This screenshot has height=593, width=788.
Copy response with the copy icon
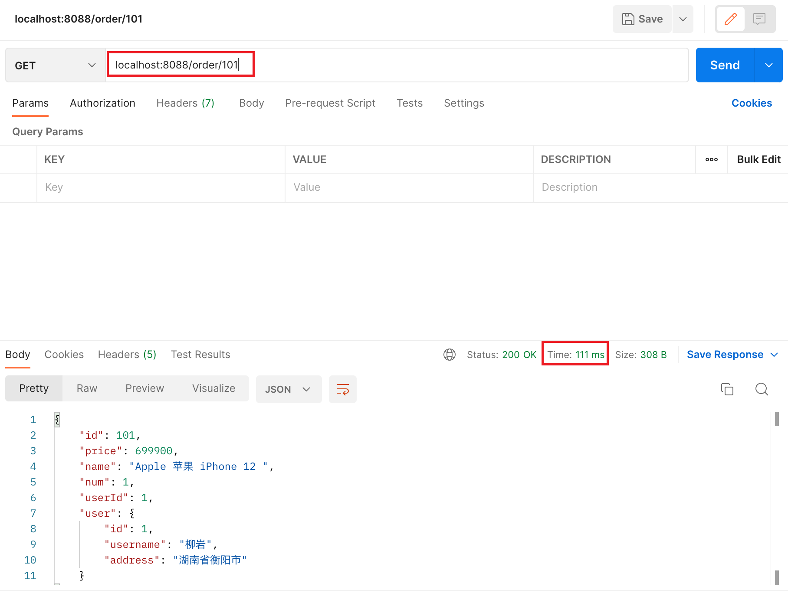[x=727, y=389]
